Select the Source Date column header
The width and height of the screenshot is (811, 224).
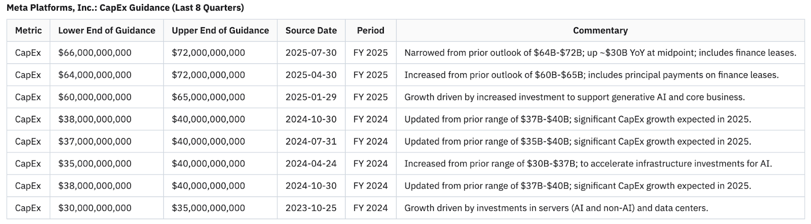[x=311, y=30]
